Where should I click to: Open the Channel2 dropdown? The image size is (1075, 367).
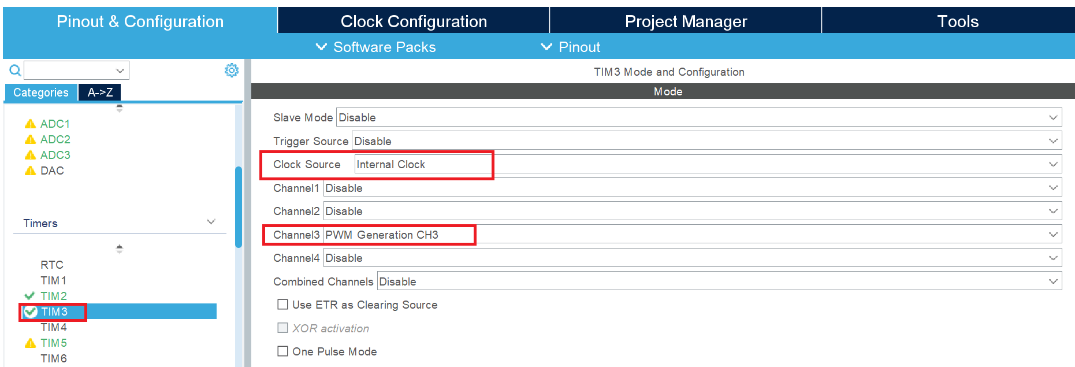pyautogui.click(x=693, y=211)
